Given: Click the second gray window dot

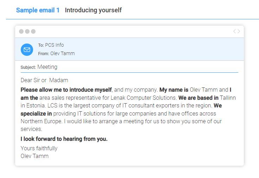Looking at the screenshot, I should coord(27,31).
